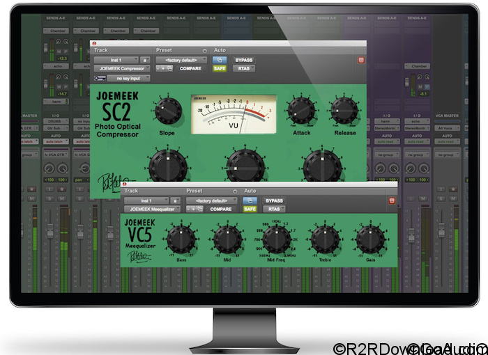Toggle BYPASS in the JOEMEEK Compressor window
Image resolution: width=488 pixels, height=355 pixels.
(244, 60)
